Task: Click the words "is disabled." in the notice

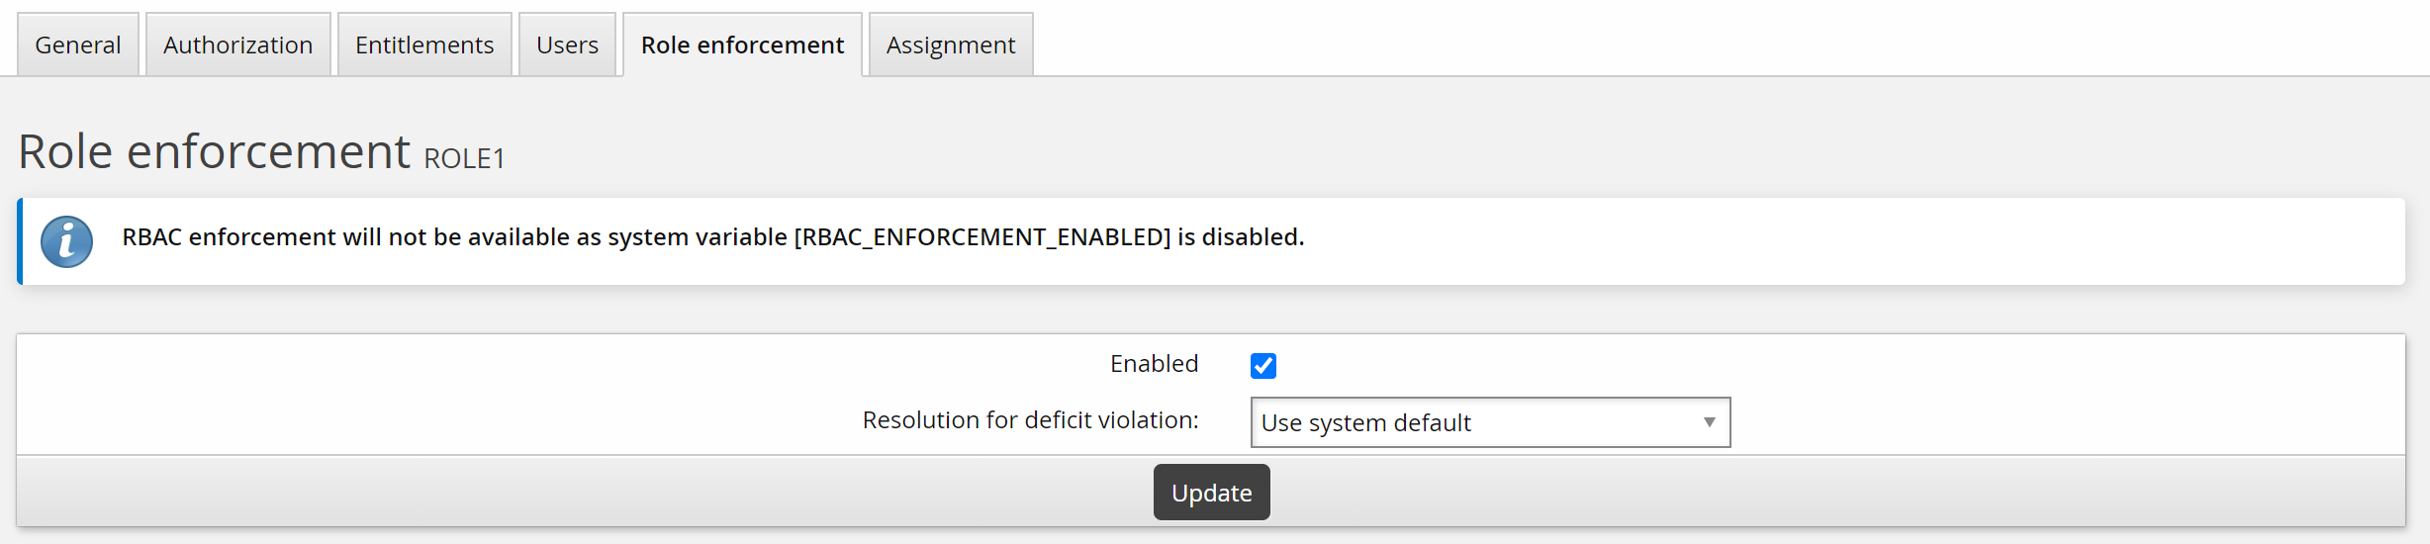Action: click(x=1241, y=237)
